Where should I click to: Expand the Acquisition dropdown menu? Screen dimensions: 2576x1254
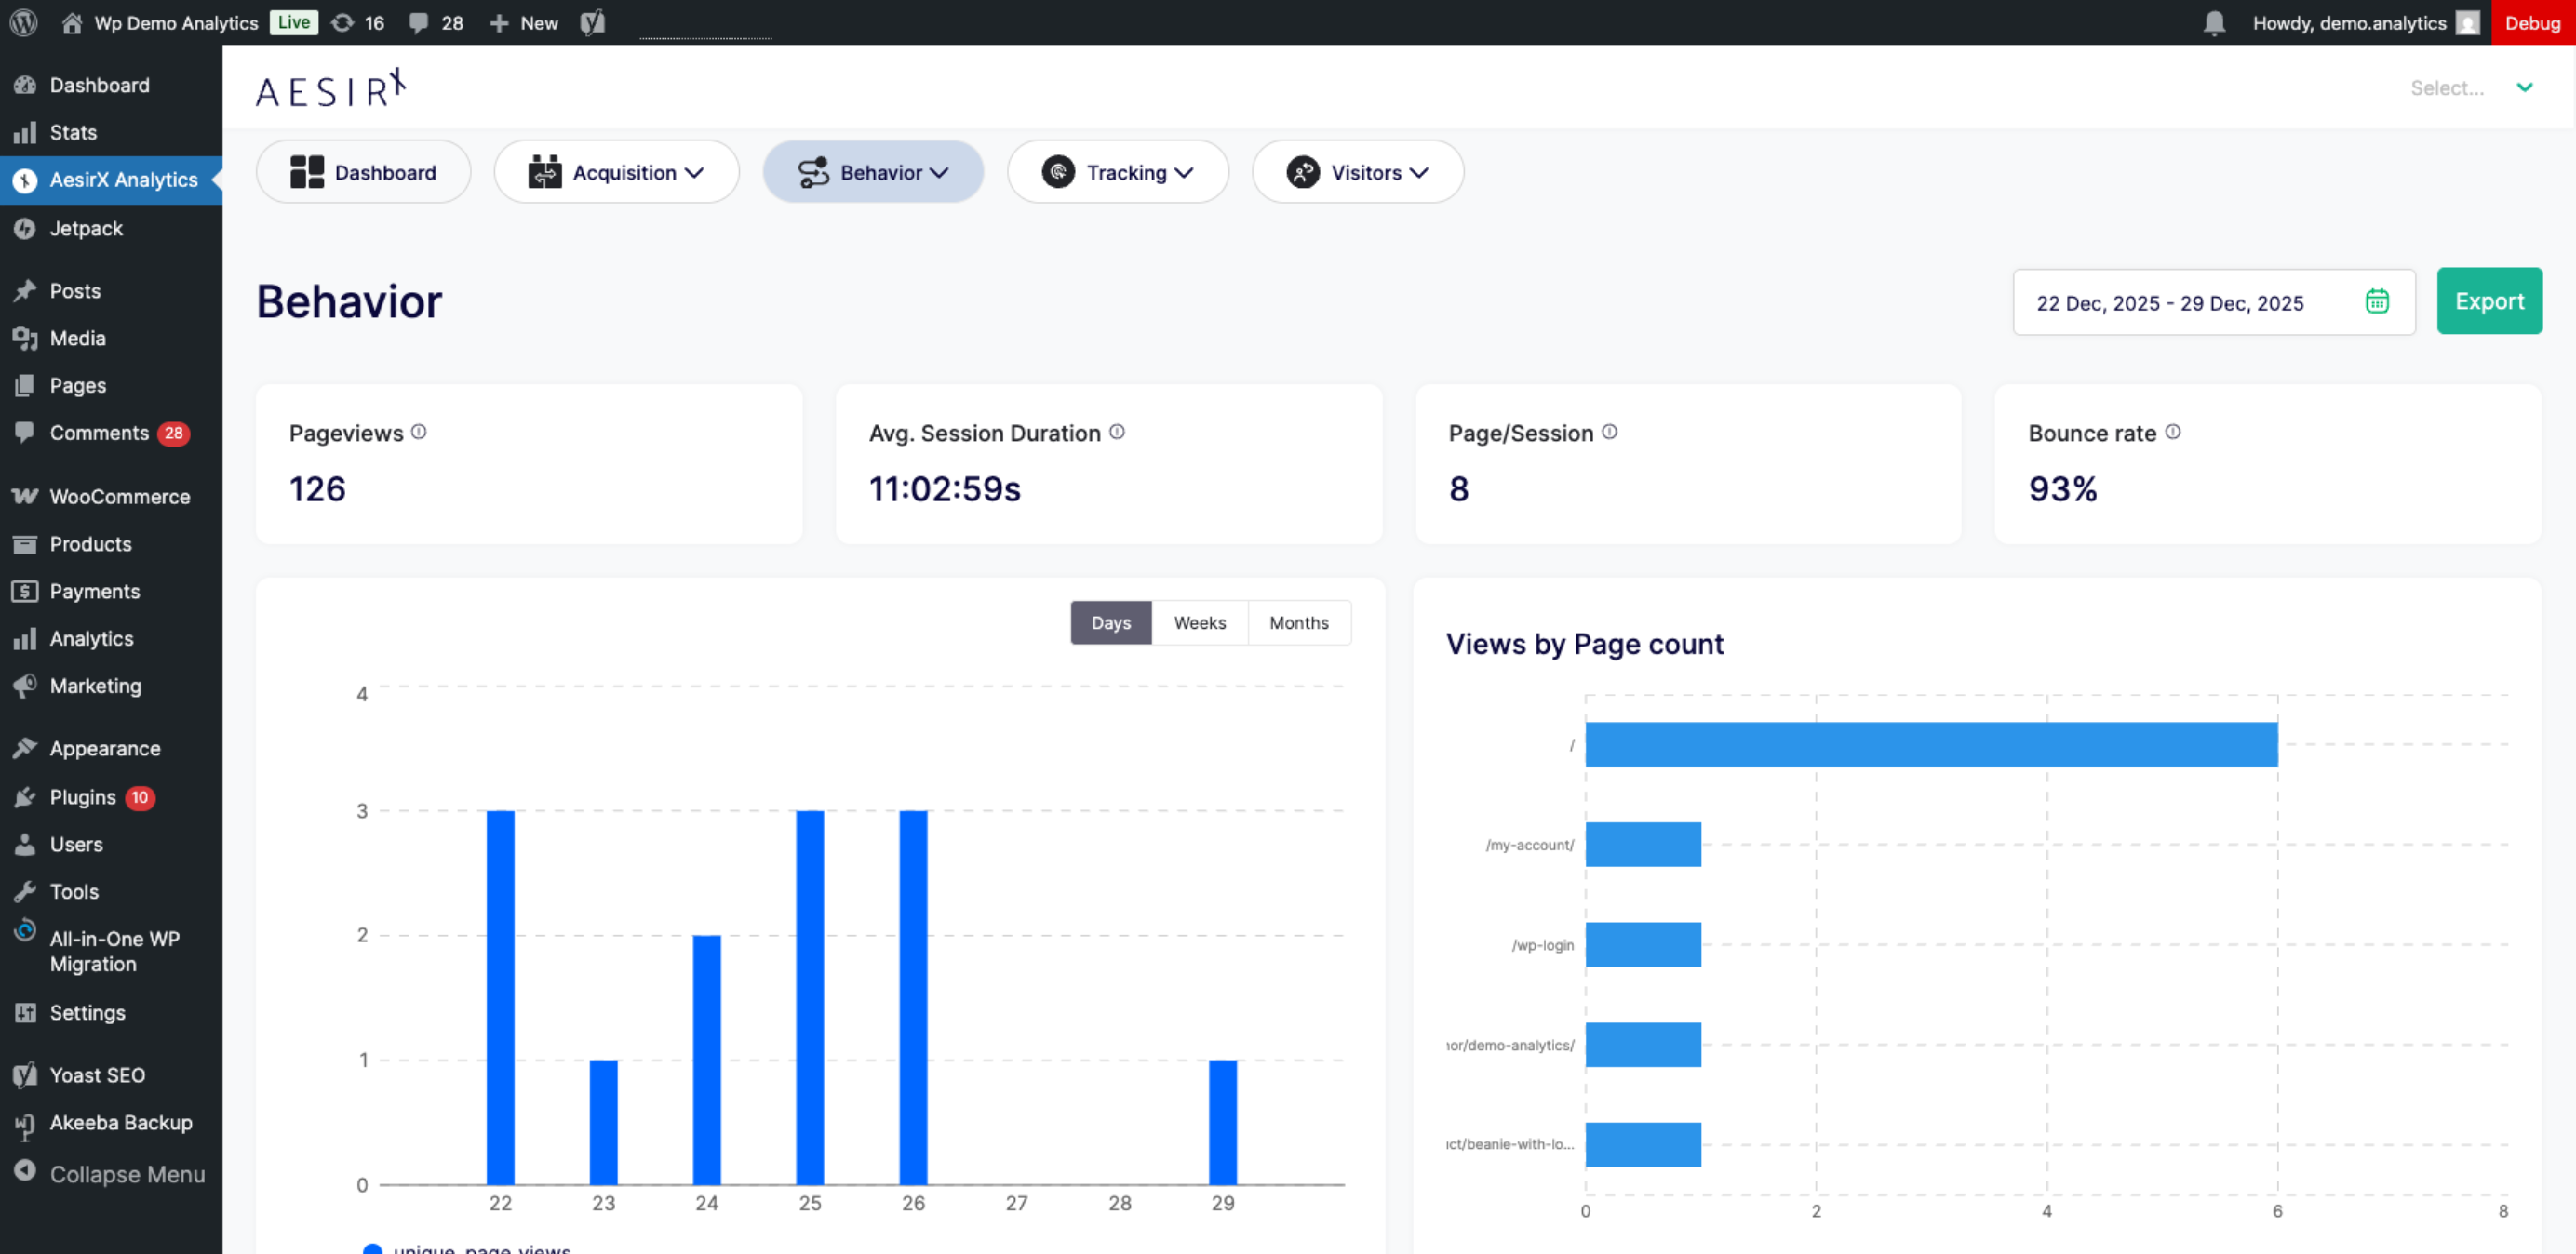point(616,172)
